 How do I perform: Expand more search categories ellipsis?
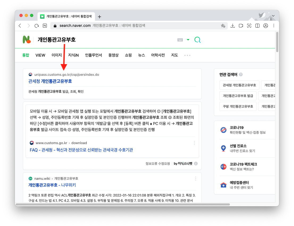pos(187,55)
